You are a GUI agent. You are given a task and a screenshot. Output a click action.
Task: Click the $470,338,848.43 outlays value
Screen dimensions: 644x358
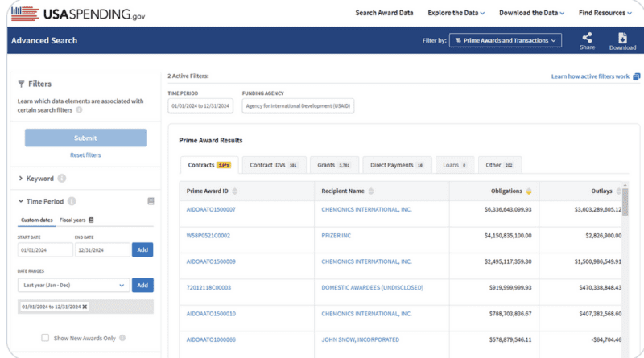pyautogui.click(x=601, y=287)
